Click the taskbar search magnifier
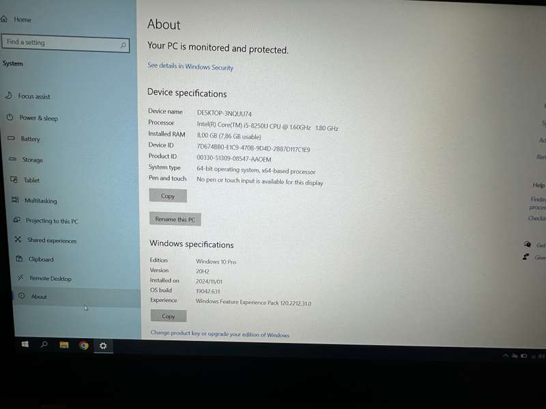The width and height of the screenshot is (546, 409). click(44, 344)
